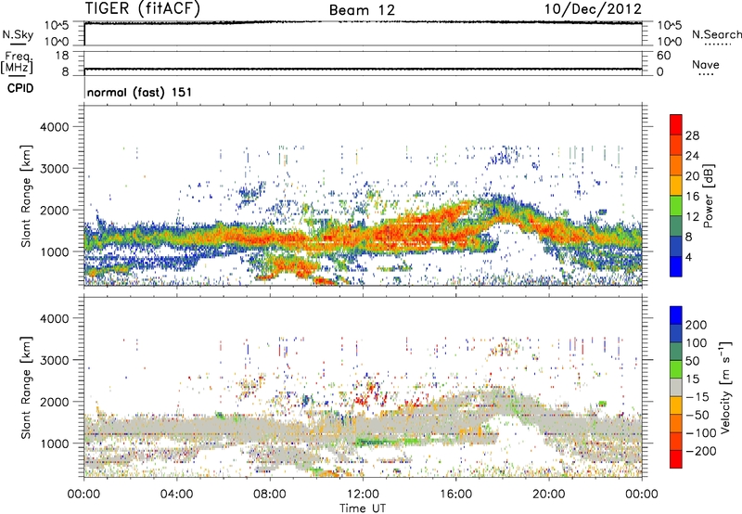
Task: Click the frequency trace line in the Freq panel
Action: pos(363,69)
